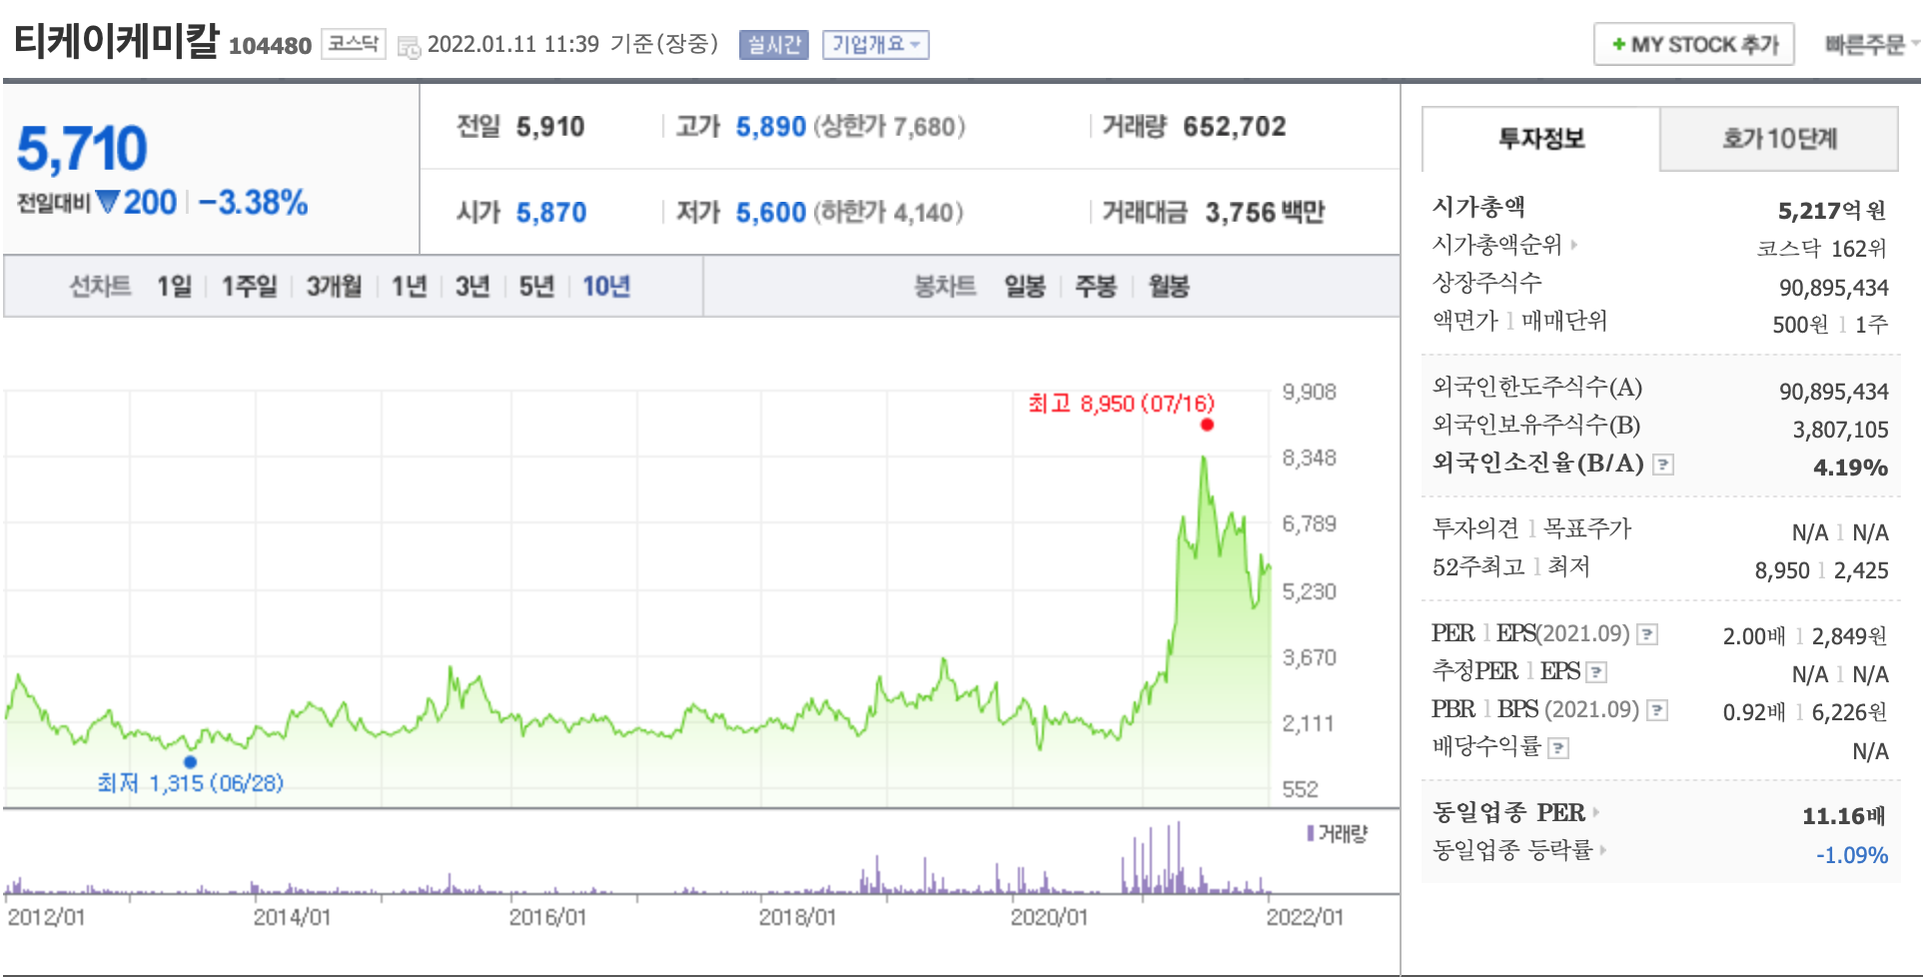This screenshot has height=977, width=1932.
Task: Show the 일봉 daily candle chart
Action: [x=1025, y=287]
